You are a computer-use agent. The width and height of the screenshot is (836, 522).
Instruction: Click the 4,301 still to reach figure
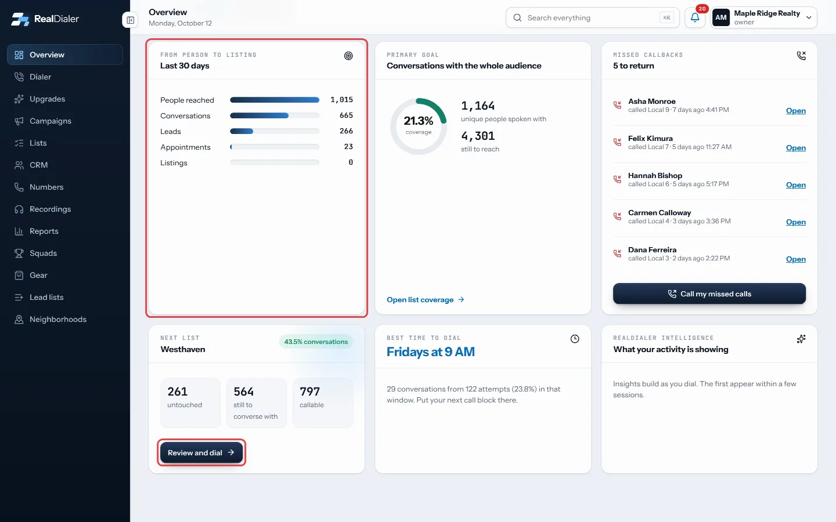478,136
